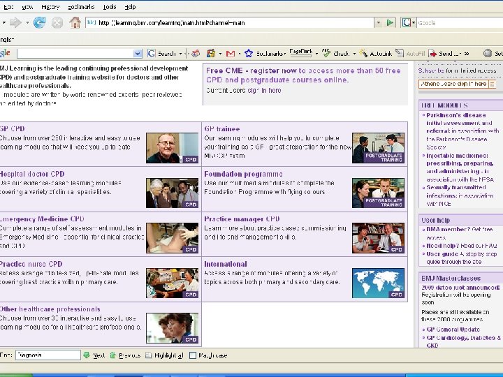The width and height of the screenshot is (503, 377).
Task: Open the Hospital doctor CPD link
Action: [x=32, y=174]
